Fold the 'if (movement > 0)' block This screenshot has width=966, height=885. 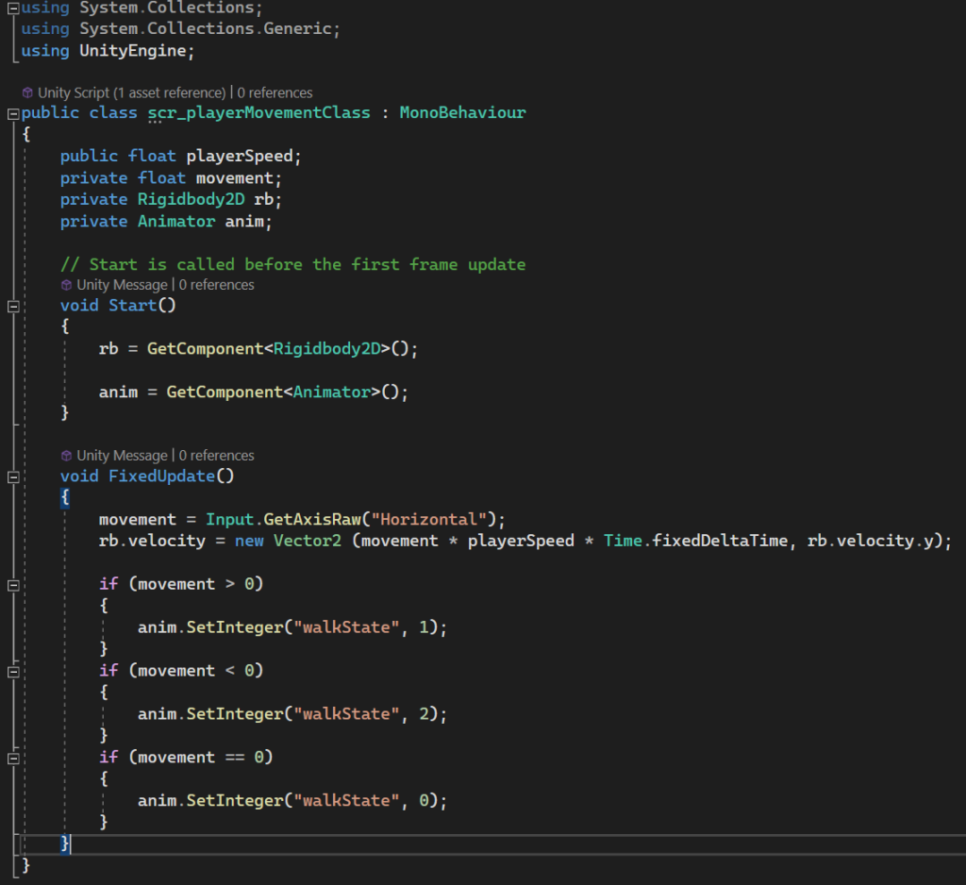[x=12, y=584]
